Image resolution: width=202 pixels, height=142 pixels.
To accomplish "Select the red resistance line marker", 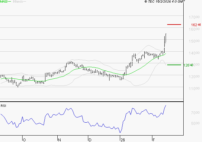I will (x=174, y=24).
